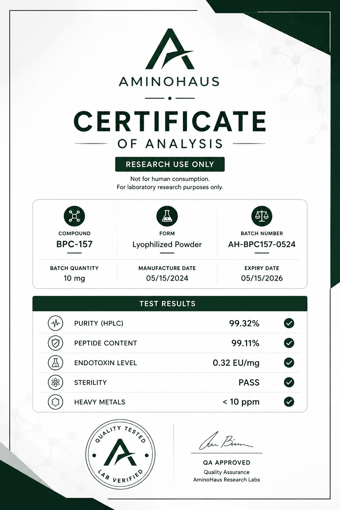Click the HEAVY METALS label
The image size is (340, 510).
tap(100, 402)
